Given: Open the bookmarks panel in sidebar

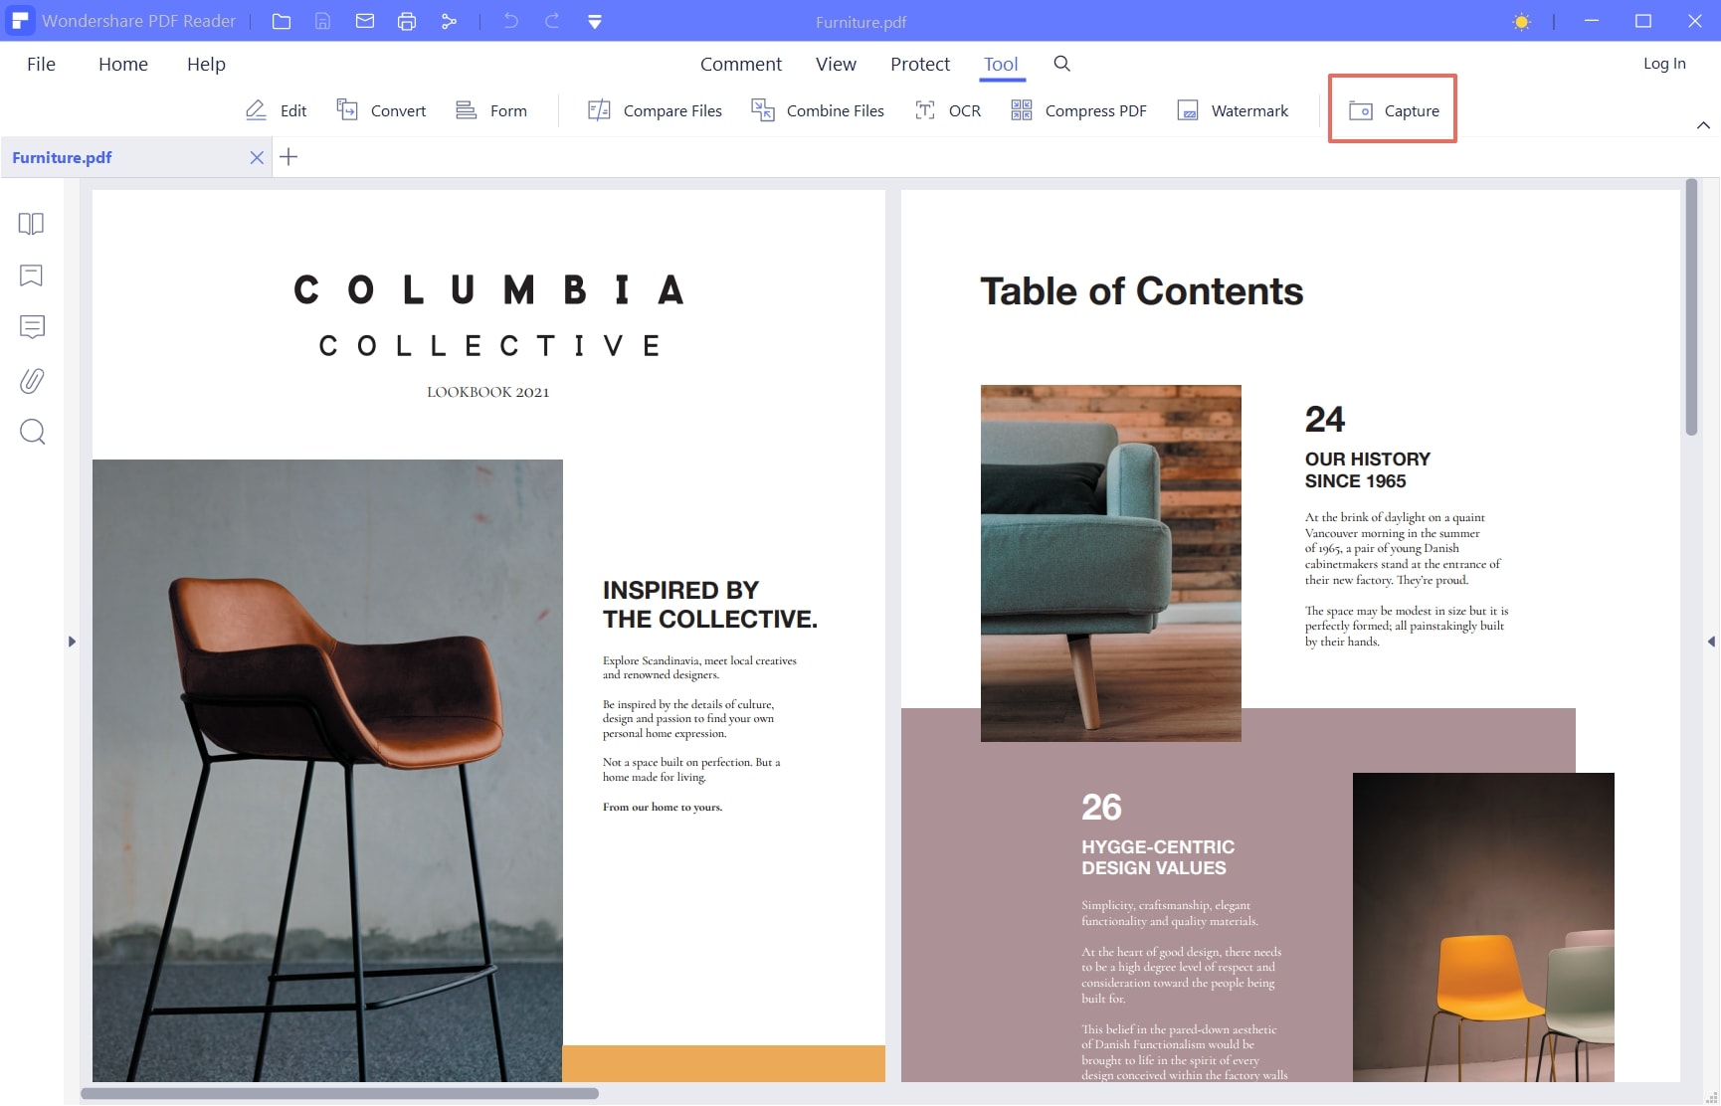Looking at the screenshot, I should coord(32,276).
